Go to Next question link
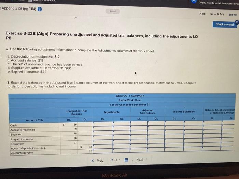The width and height of the screenshot is (239, 179). pos(139,159)
